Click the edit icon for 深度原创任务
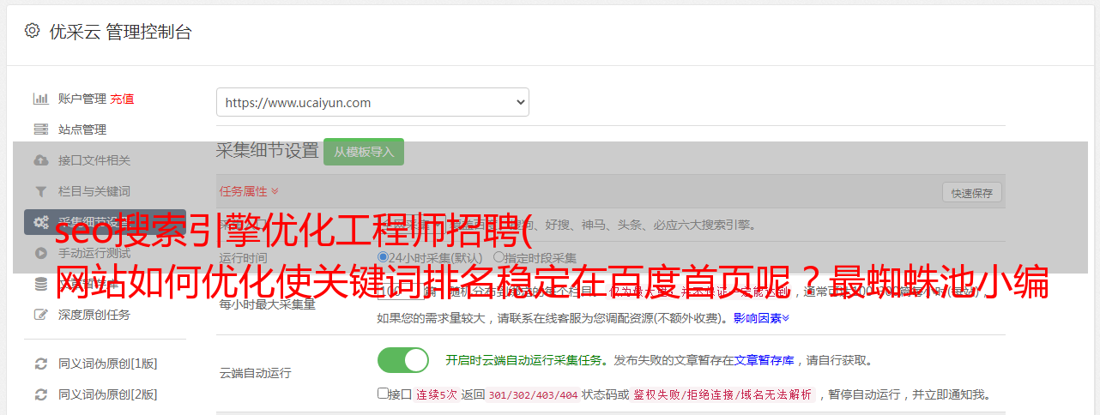The width and height of the screenshot is (1100, 415). pos(40,315)
